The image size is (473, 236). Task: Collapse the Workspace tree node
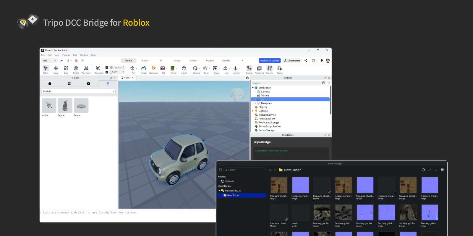coord(253,88)
